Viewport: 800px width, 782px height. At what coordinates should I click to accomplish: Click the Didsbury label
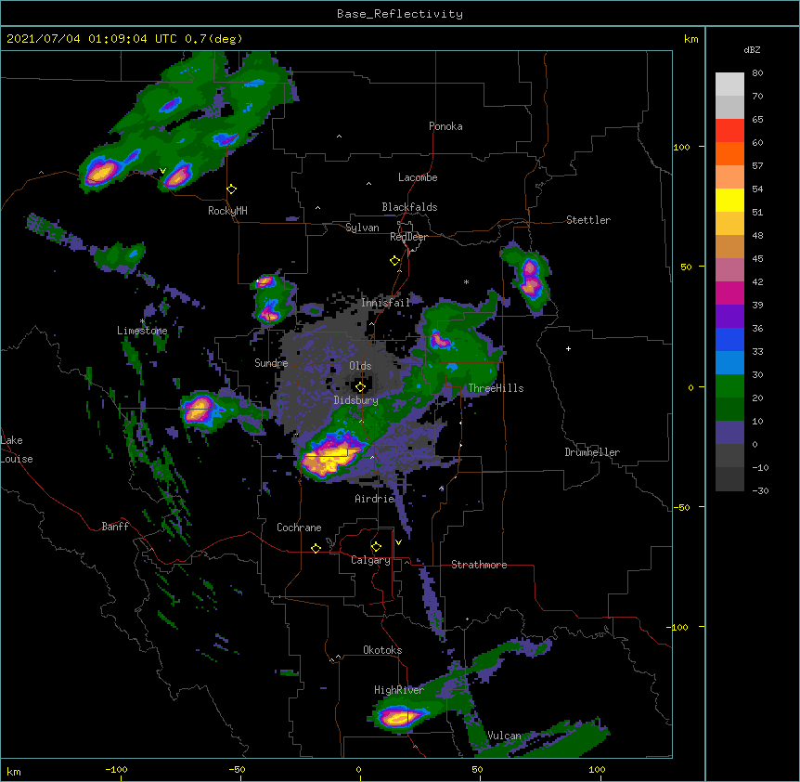pos(355,400)
